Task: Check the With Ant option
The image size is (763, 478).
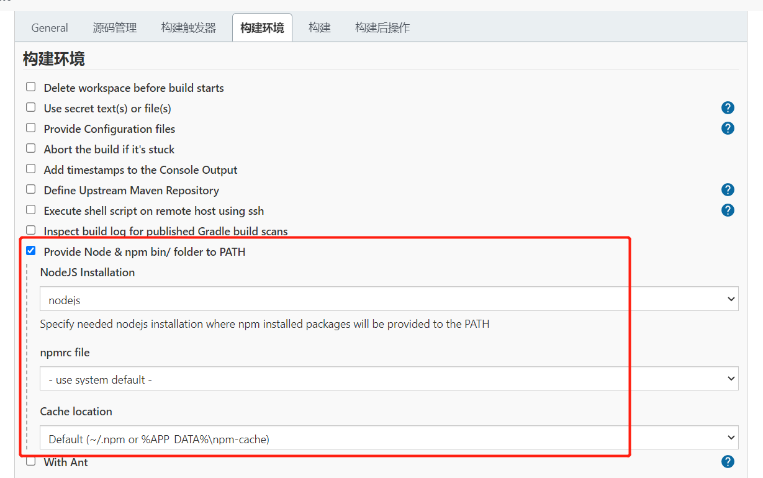Action: (31, 462)
